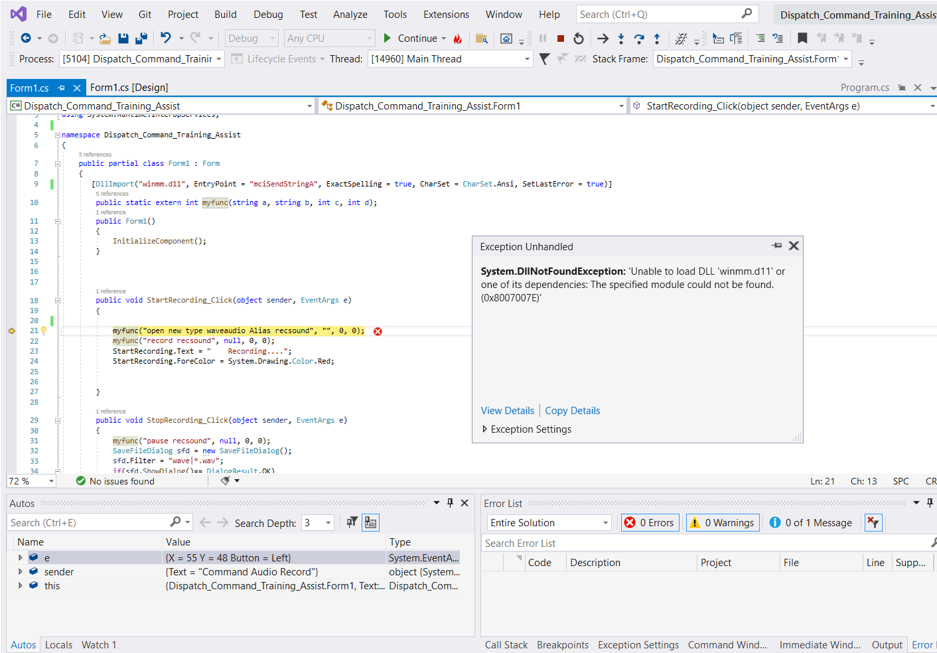Click the red error marker on line 21

378,331
